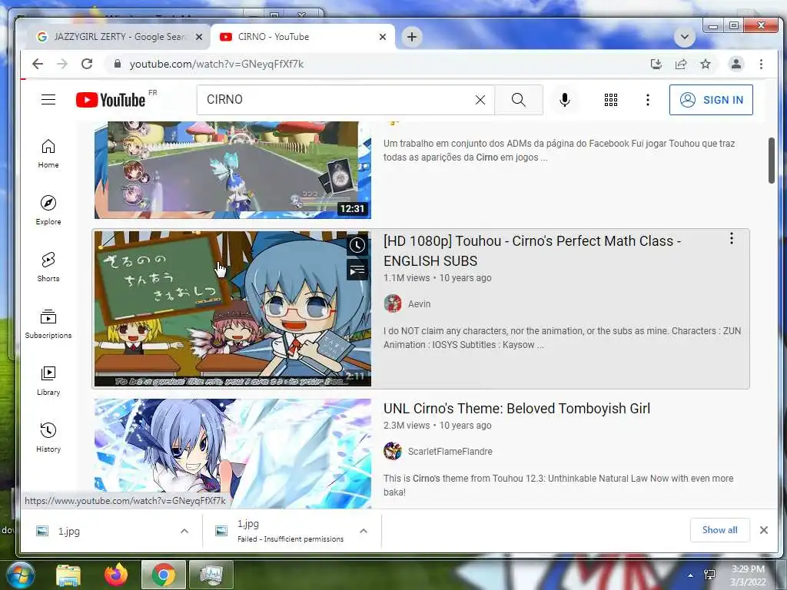Screen dimensions: 787x590
Task: Click the magnifier search button
Action: click(519, 100)
